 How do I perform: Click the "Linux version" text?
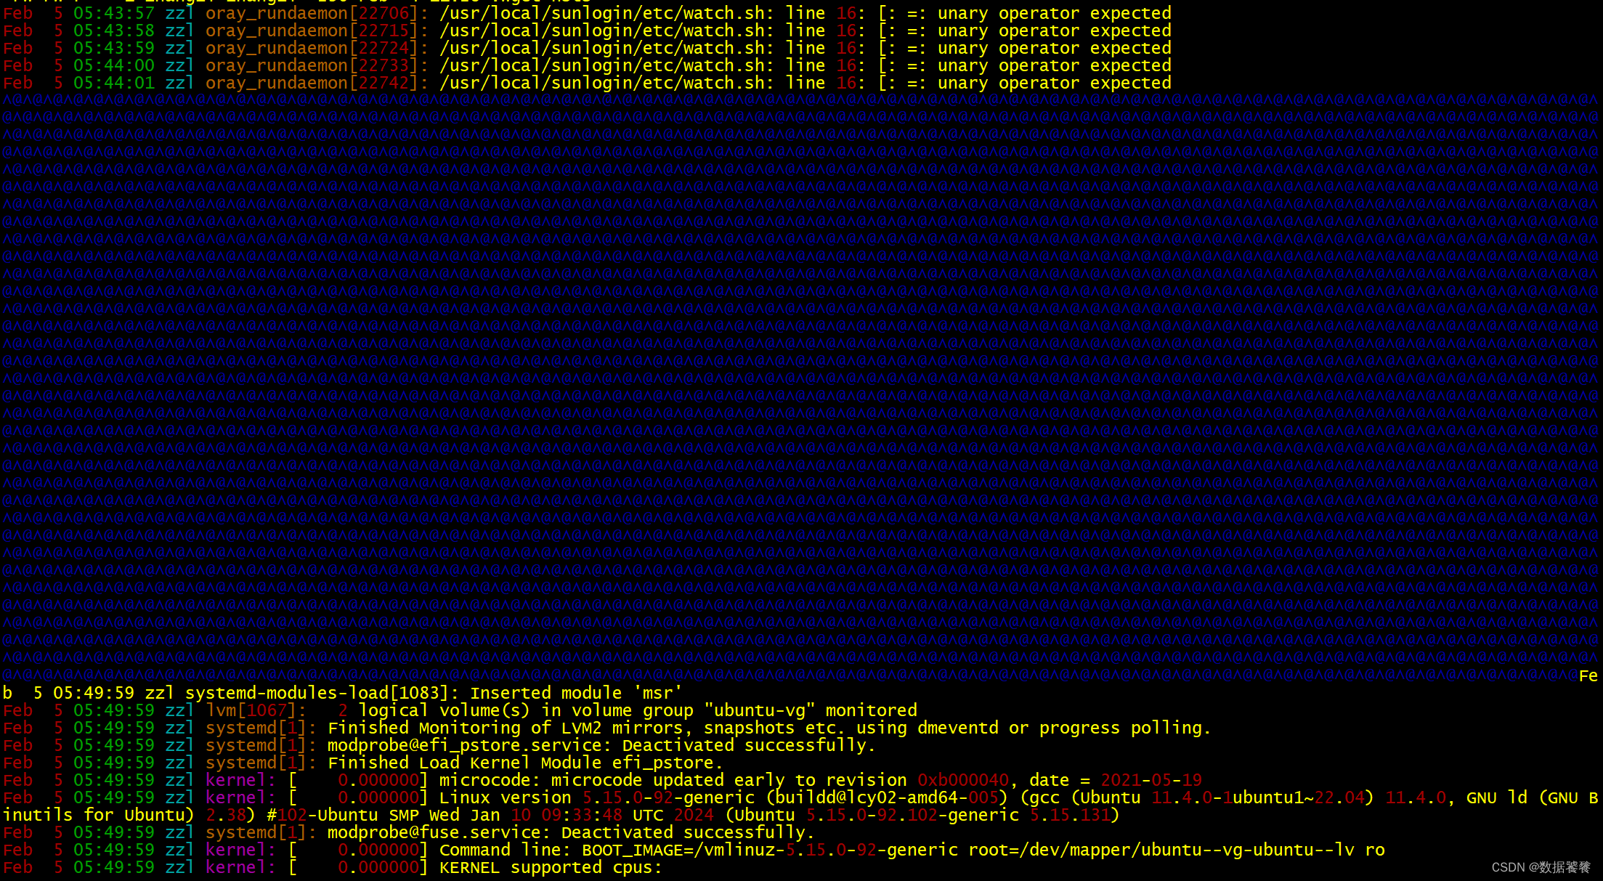(x=505, y=797)
